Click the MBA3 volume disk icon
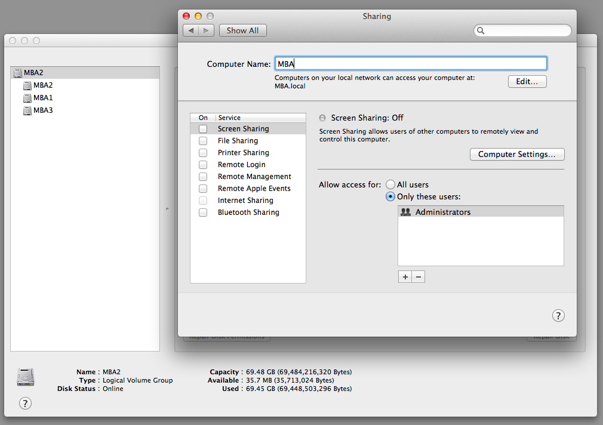The width and height of the screenshot is (603, 425). (27, 111)
